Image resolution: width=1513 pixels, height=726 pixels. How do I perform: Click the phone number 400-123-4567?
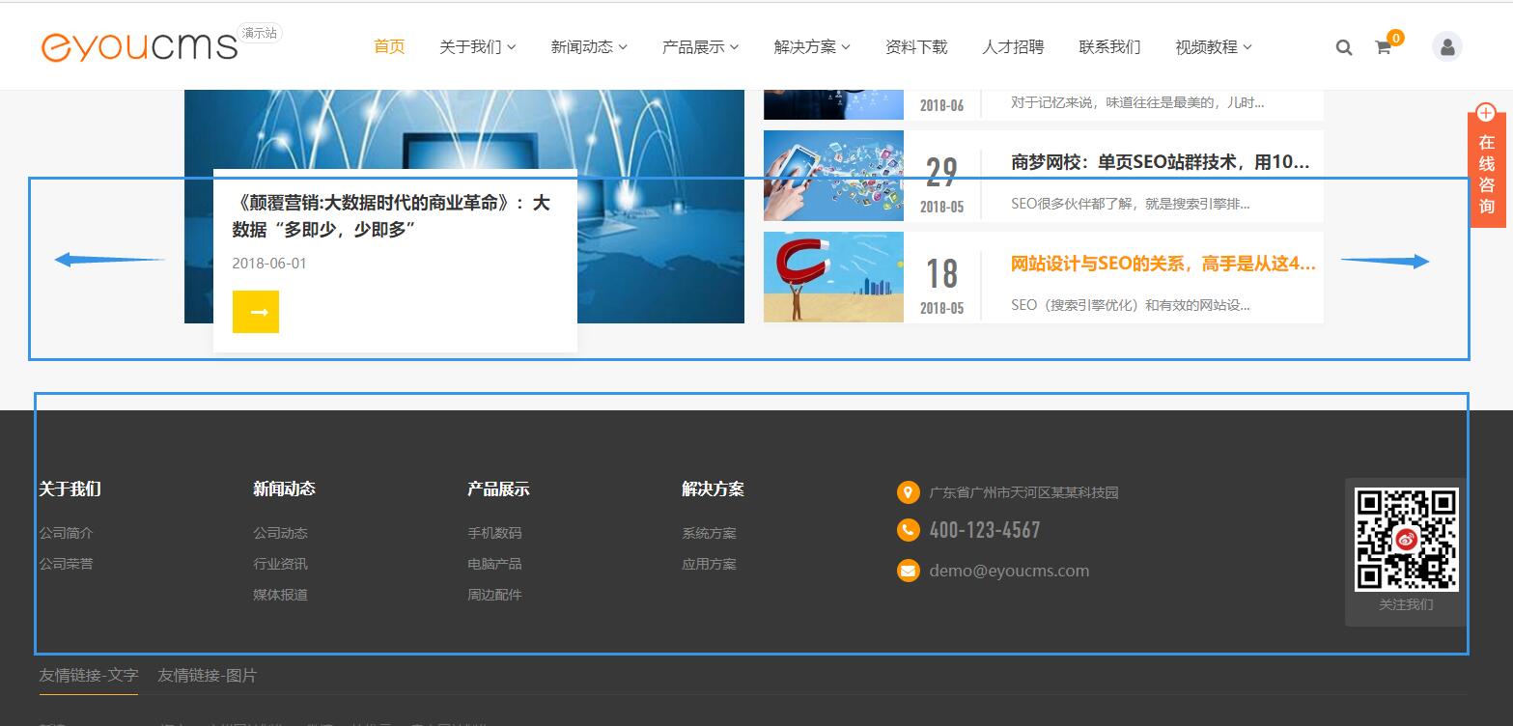985,530
